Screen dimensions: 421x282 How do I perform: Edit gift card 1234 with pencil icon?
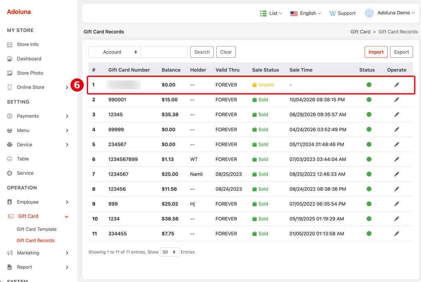click(397, 219)
